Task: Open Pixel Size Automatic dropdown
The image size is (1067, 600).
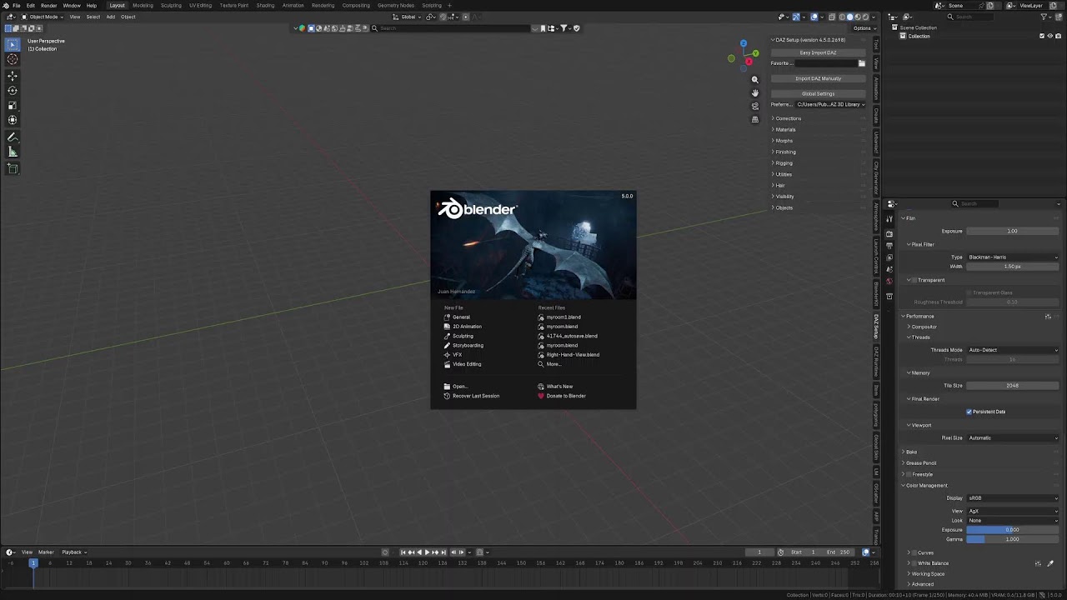Action: click(1013, 437)
